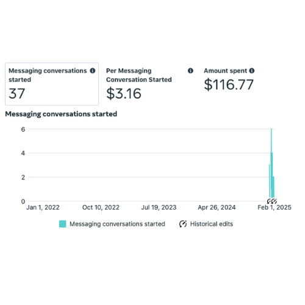Click the Oct 10, 2022 axis label

pos(101,207)
